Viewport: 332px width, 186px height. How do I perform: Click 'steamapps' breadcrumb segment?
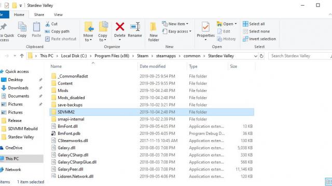point(166,56)
